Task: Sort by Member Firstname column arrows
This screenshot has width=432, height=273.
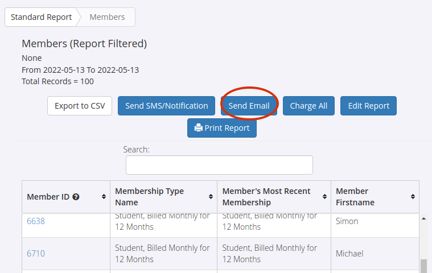Action: pos(413,196)
